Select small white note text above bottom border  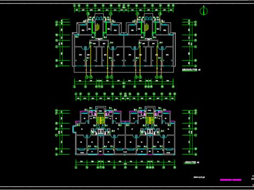pos(199,177)
